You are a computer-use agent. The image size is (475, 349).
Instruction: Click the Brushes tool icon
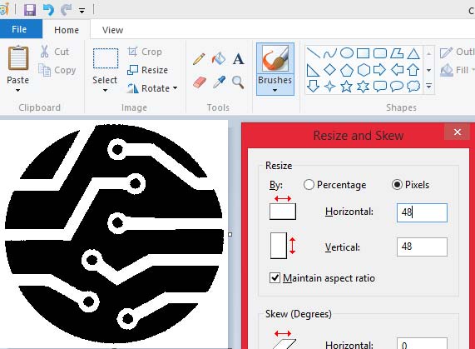275,58
